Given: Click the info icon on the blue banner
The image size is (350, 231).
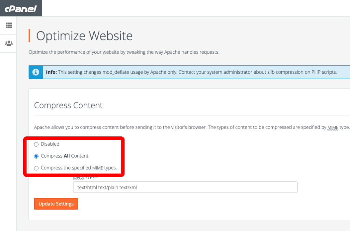Looking at the screenshot, I should pyautogui.click(x=36, y=72).
